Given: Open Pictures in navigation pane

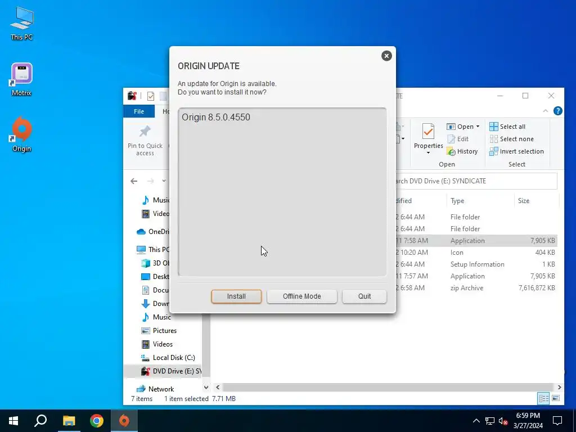Looking at the screenshot, I should [159, 331].
